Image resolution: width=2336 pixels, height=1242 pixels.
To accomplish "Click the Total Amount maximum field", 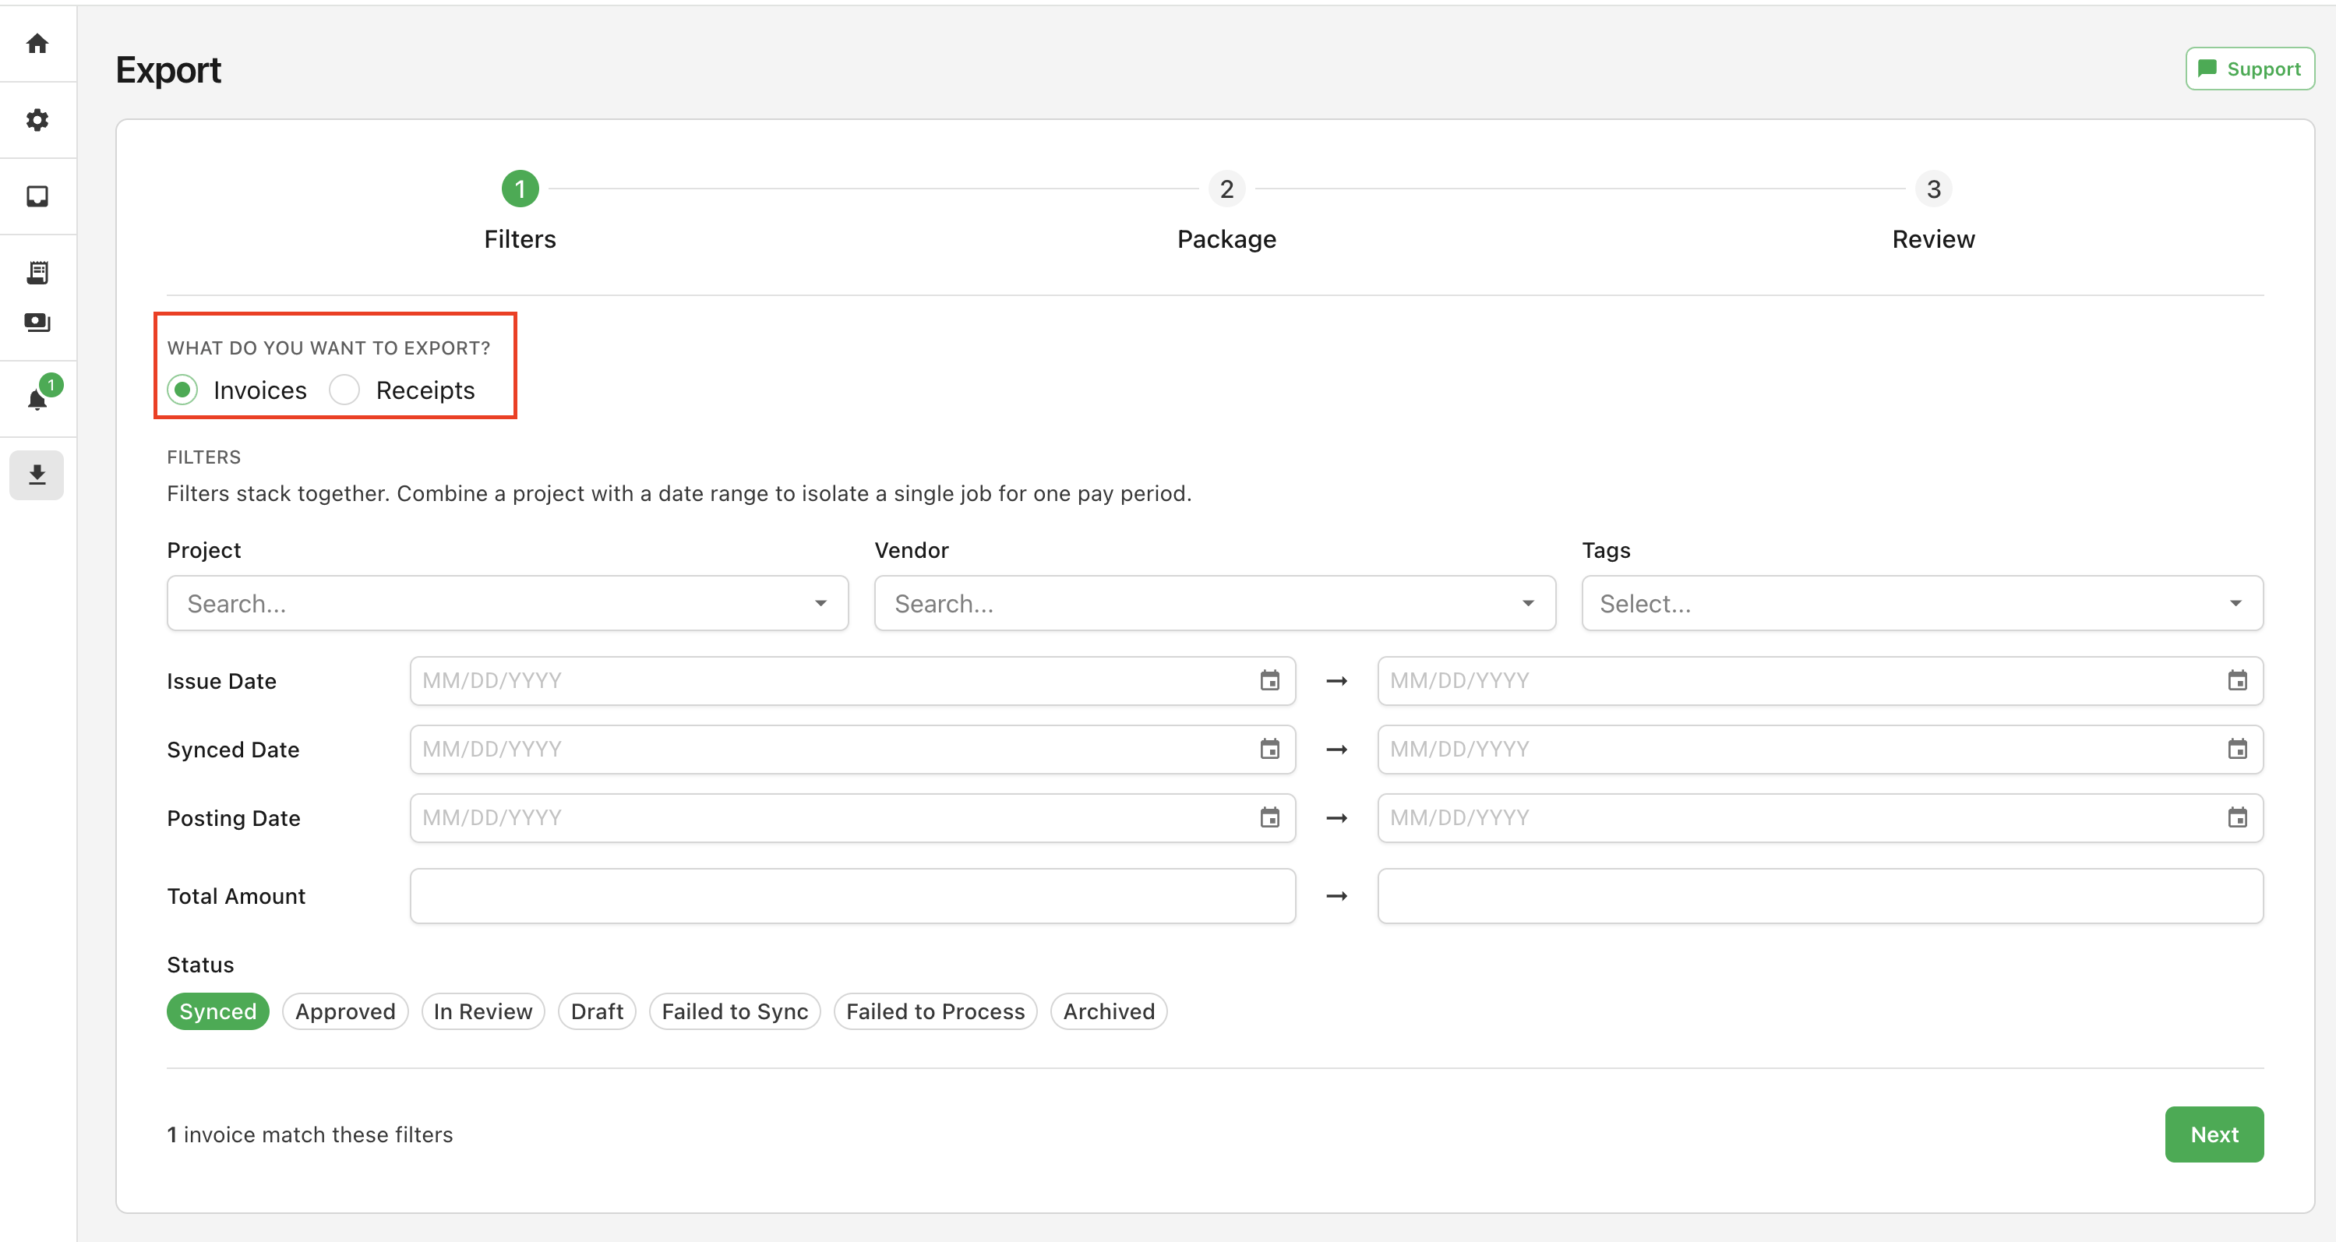I will (1820, 896).
